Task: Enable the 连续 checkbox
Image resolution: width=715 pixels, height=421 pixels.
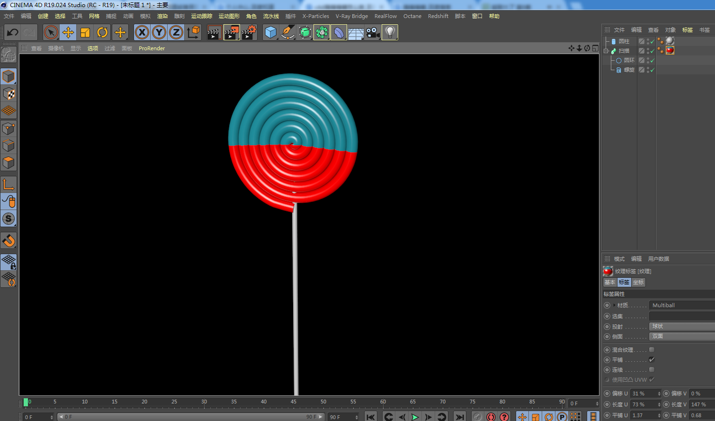Action: [652, 370]
